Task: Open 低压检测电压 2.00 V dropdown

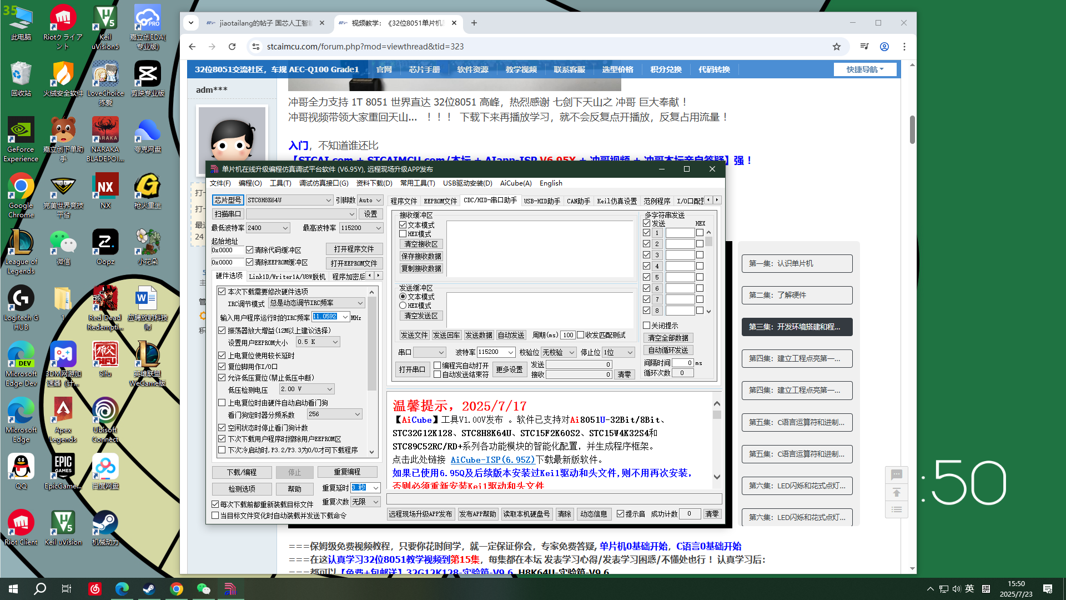Action: point(306,389)
